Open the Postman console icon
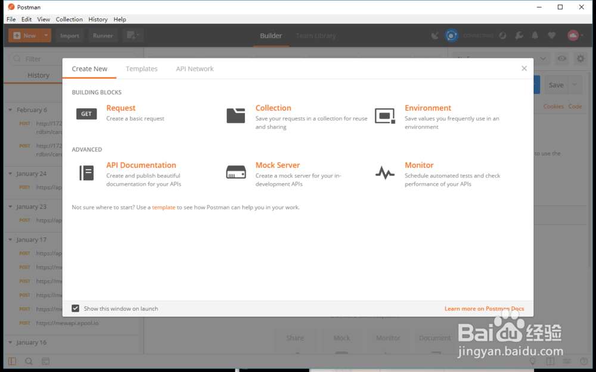This screenshot has width=596, height=372. tap(45, 361)
